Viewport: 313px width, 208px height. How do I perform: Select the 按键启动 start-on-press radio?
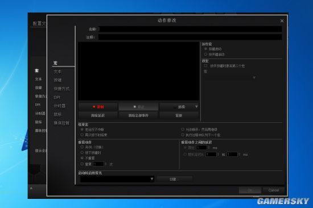tap(205, 49)
